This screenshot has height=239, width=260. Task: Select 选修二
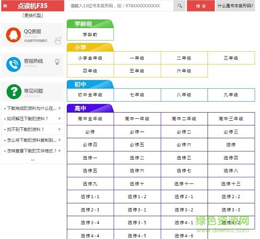pos(137,158)
